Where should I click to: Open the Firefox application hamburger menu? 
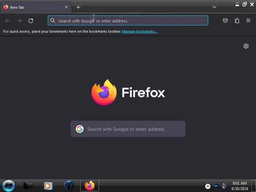coord(248,20)
